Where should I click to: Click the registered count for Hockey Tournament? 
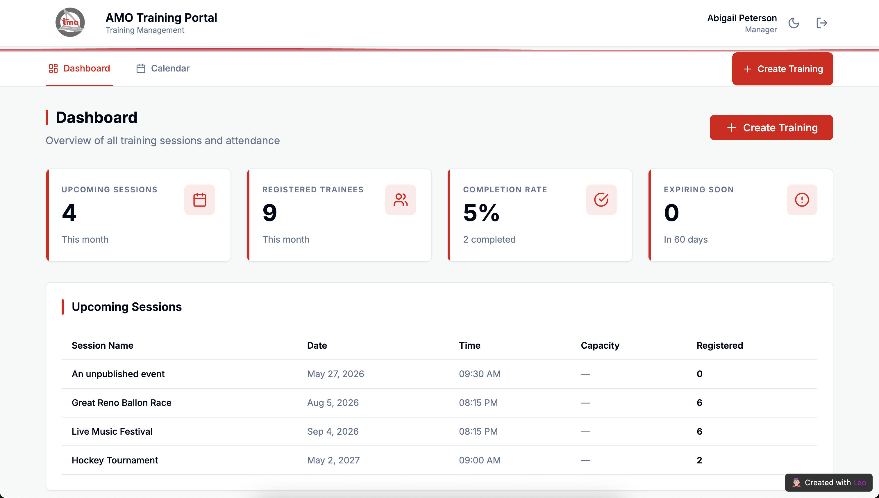pyautogui.click(x=699, y=460)
